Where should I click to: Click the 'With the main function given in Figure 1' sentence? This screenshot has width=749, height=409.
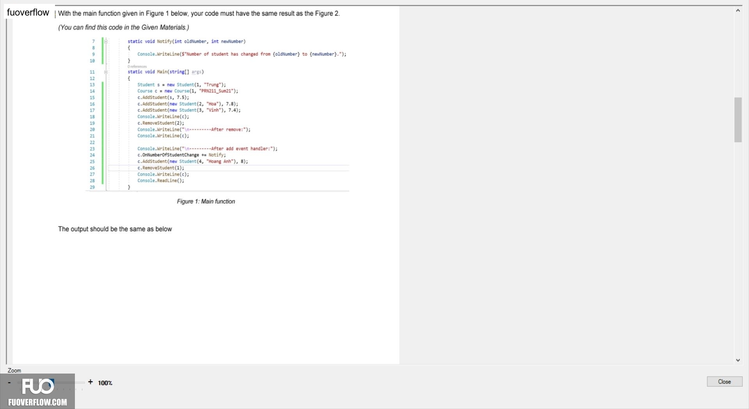coord(199,13)
